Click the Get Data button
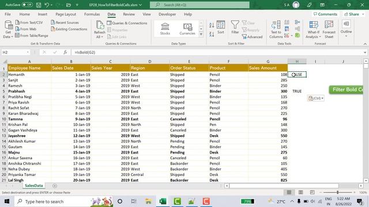The image size is (369, 207). click(8, 29)
